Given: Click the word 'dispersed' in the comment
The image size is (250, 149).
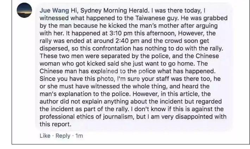Looking at the screenshot, I should tap(54, 48).
